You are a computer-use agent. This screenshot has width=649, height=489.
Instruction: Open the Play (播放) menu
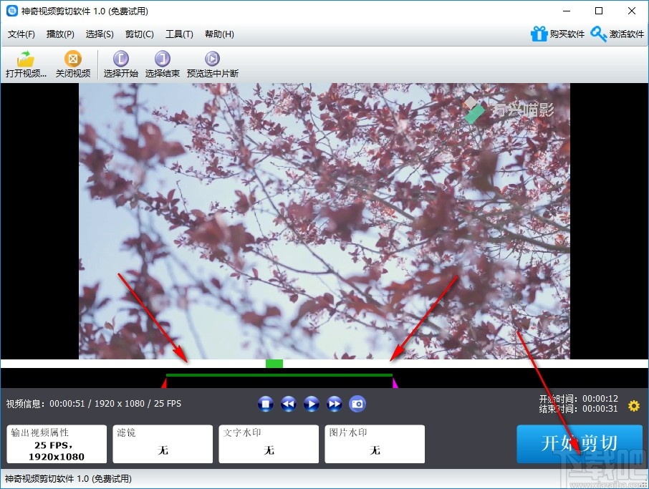click(x=60, y=34)
